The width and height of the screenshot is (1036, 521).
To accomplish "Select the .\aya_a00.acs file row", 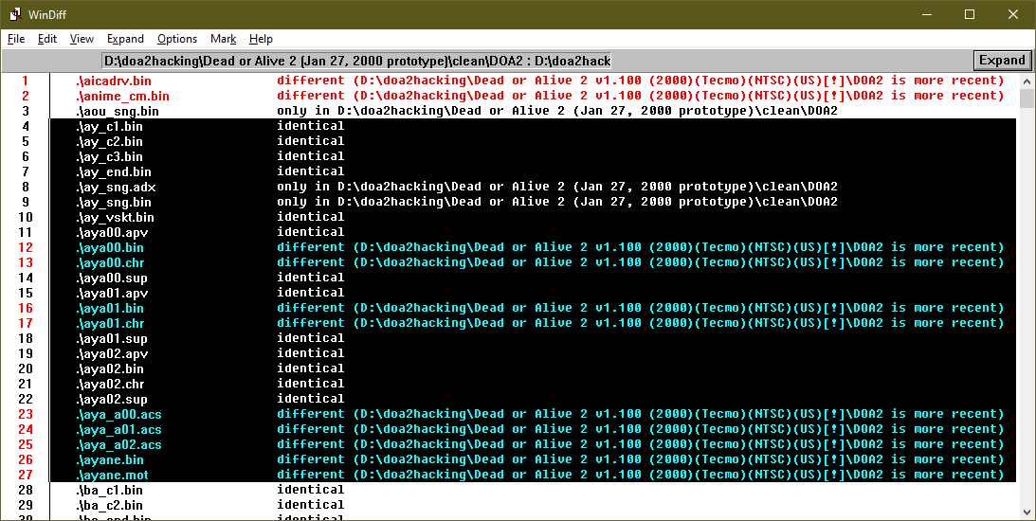I will pos(118,414).
